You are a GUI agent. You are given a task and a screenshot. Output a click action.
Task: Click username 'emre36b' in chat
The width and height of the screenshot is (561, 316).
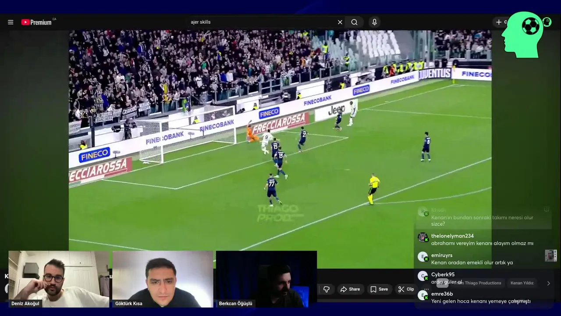point(442,294)
